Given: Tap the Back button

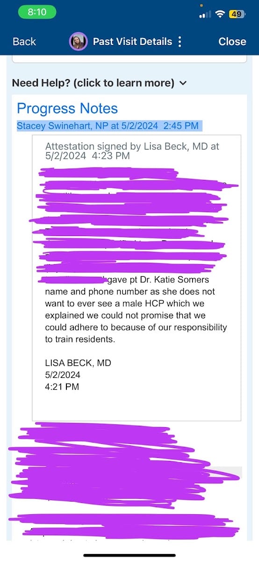Looking at the screenshot, I should 24,42.
